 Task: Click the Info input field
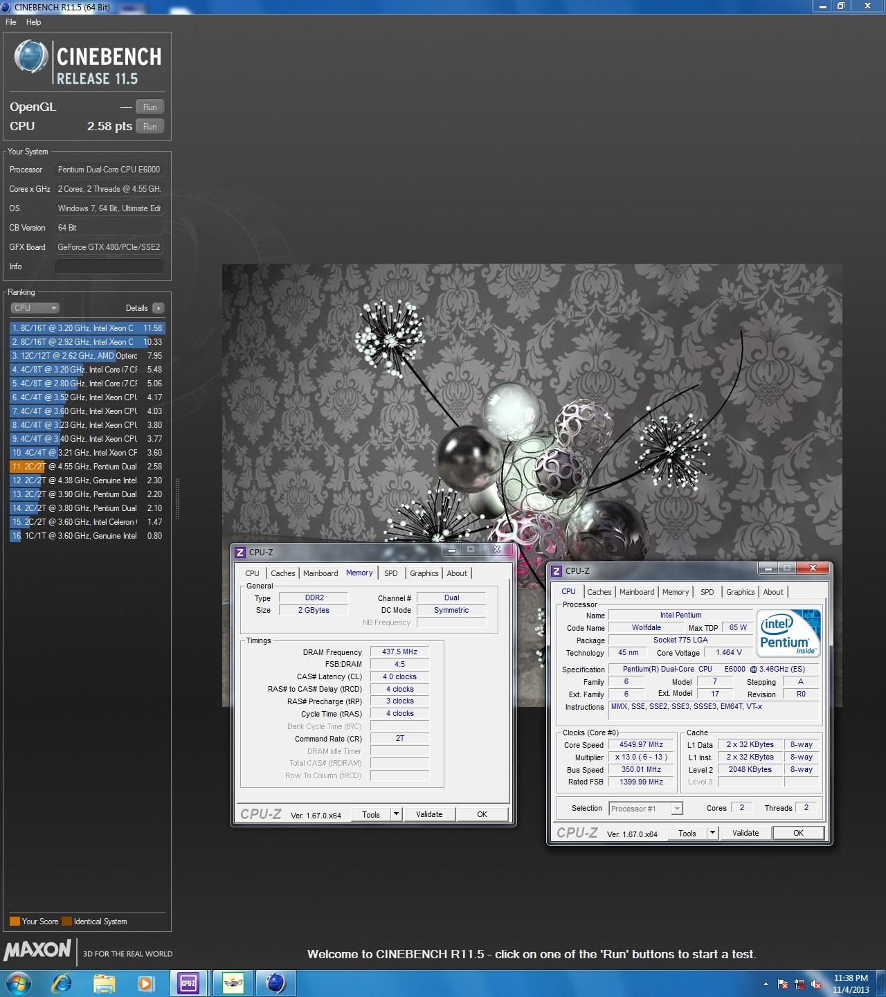click(109, 267)
